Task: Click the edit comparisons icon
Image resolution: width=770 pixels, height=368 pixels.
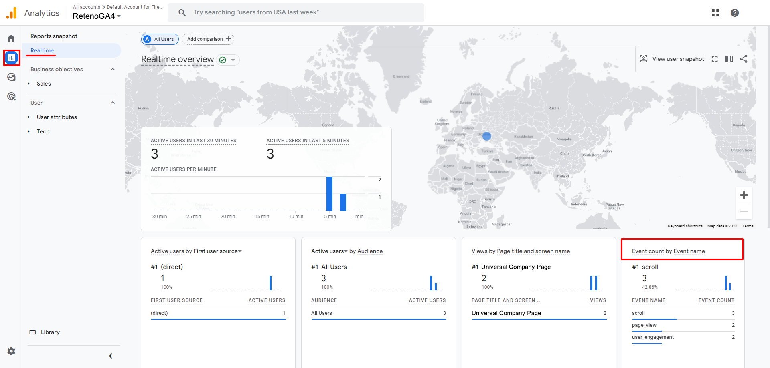Action: click(729, 59)
